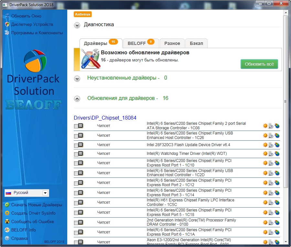Click the Программы и Компоненты icon

pos(7,33)
